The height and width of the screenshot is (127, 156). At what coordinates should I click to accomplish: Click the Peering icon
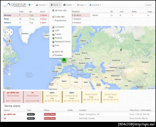coord(53,38)
